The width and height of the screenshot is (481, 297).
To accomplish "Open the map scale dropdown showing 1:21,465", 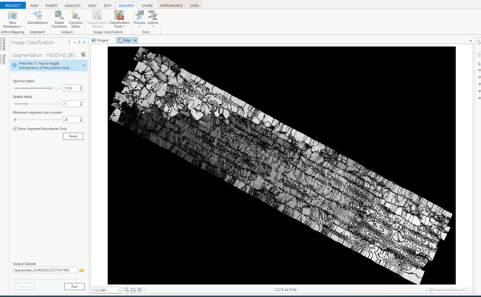I will pos(119,290).
